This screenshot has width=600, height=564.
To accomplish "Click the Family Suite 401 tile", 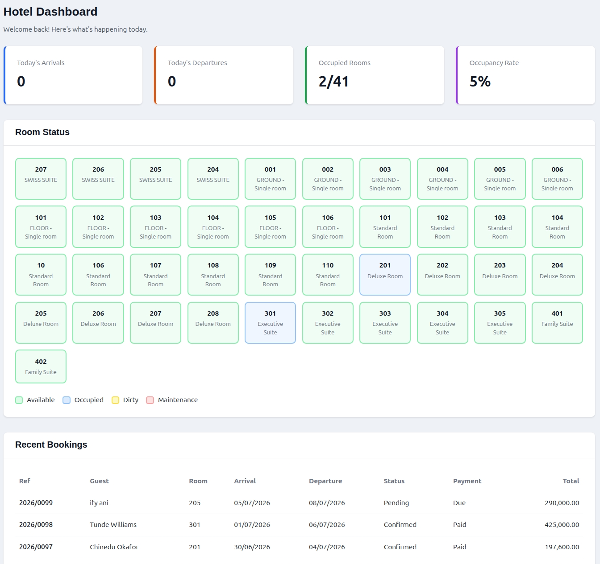I will [557, 323].
